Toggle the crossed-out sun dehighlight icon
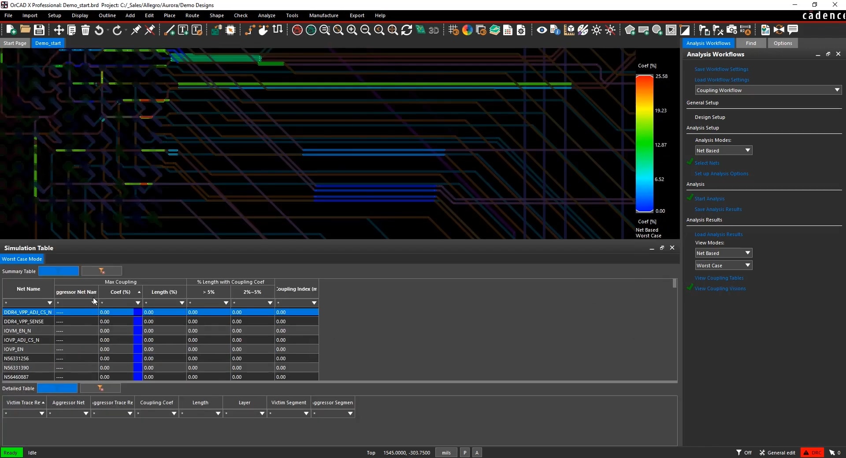 tap(610, 30)
